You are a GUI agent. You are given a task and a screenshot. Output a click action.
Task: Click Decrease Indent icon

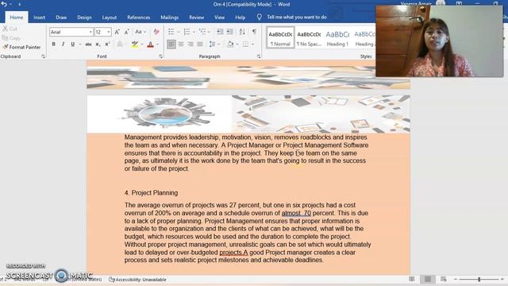[220, 32]
